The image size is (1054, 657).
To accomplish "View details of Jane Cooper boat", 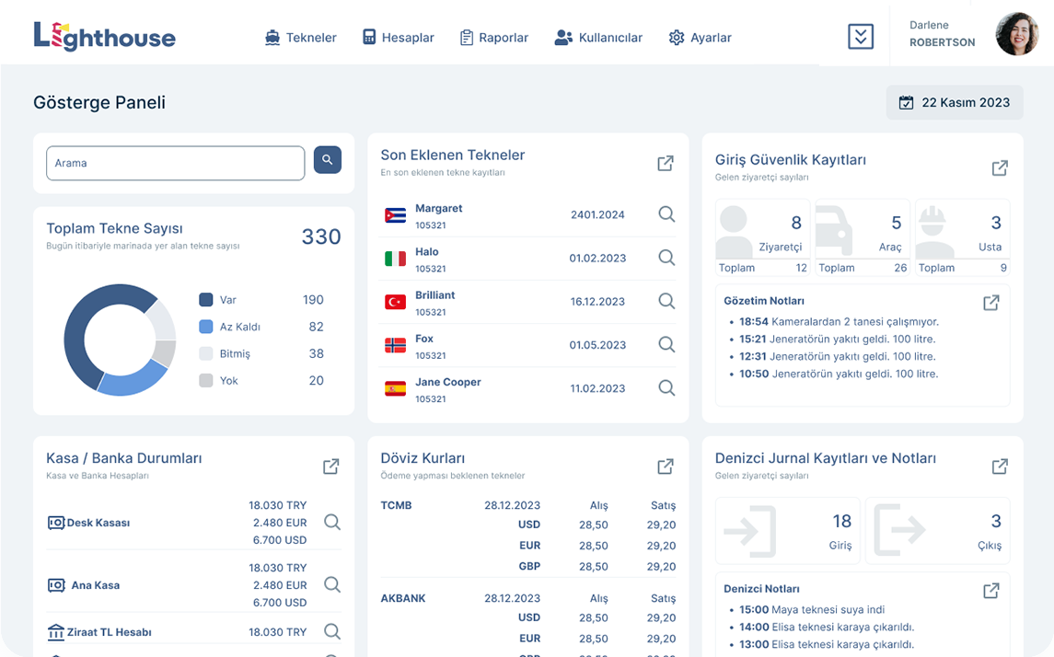I will pyautogui.click(x=666, y=388).
